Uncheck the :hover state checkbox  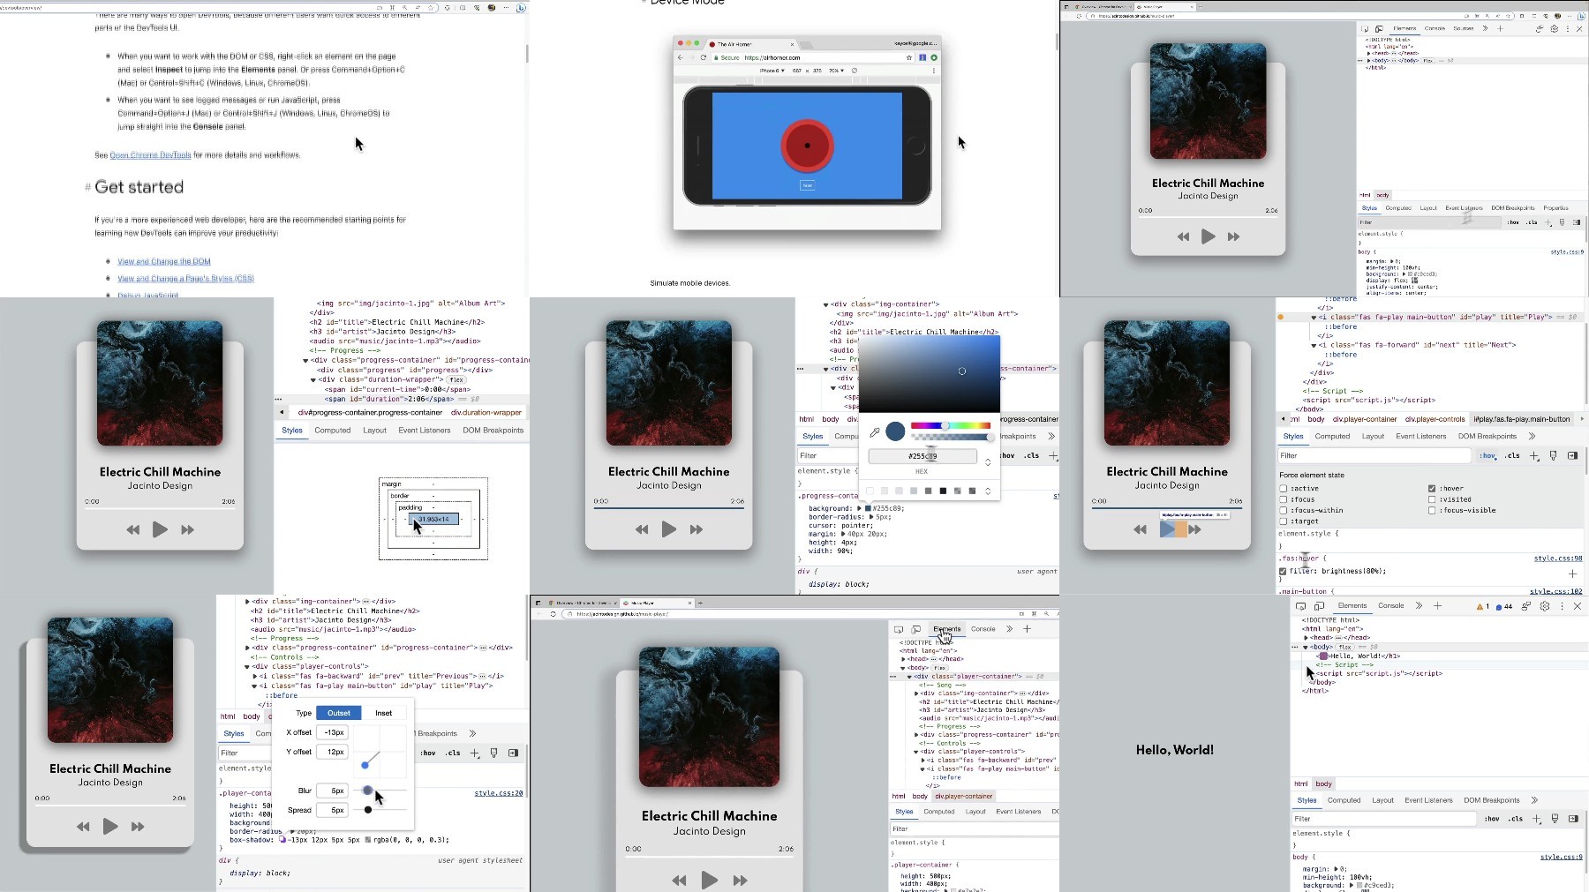coord(1432,489)
